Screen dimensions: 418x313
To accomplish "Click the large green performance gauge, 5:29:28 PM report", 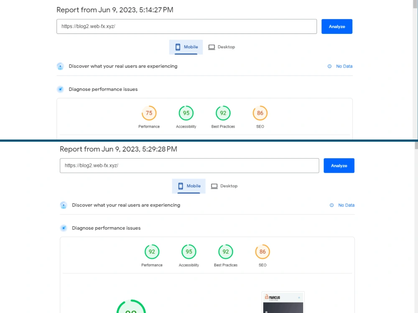I will (131, 306).
